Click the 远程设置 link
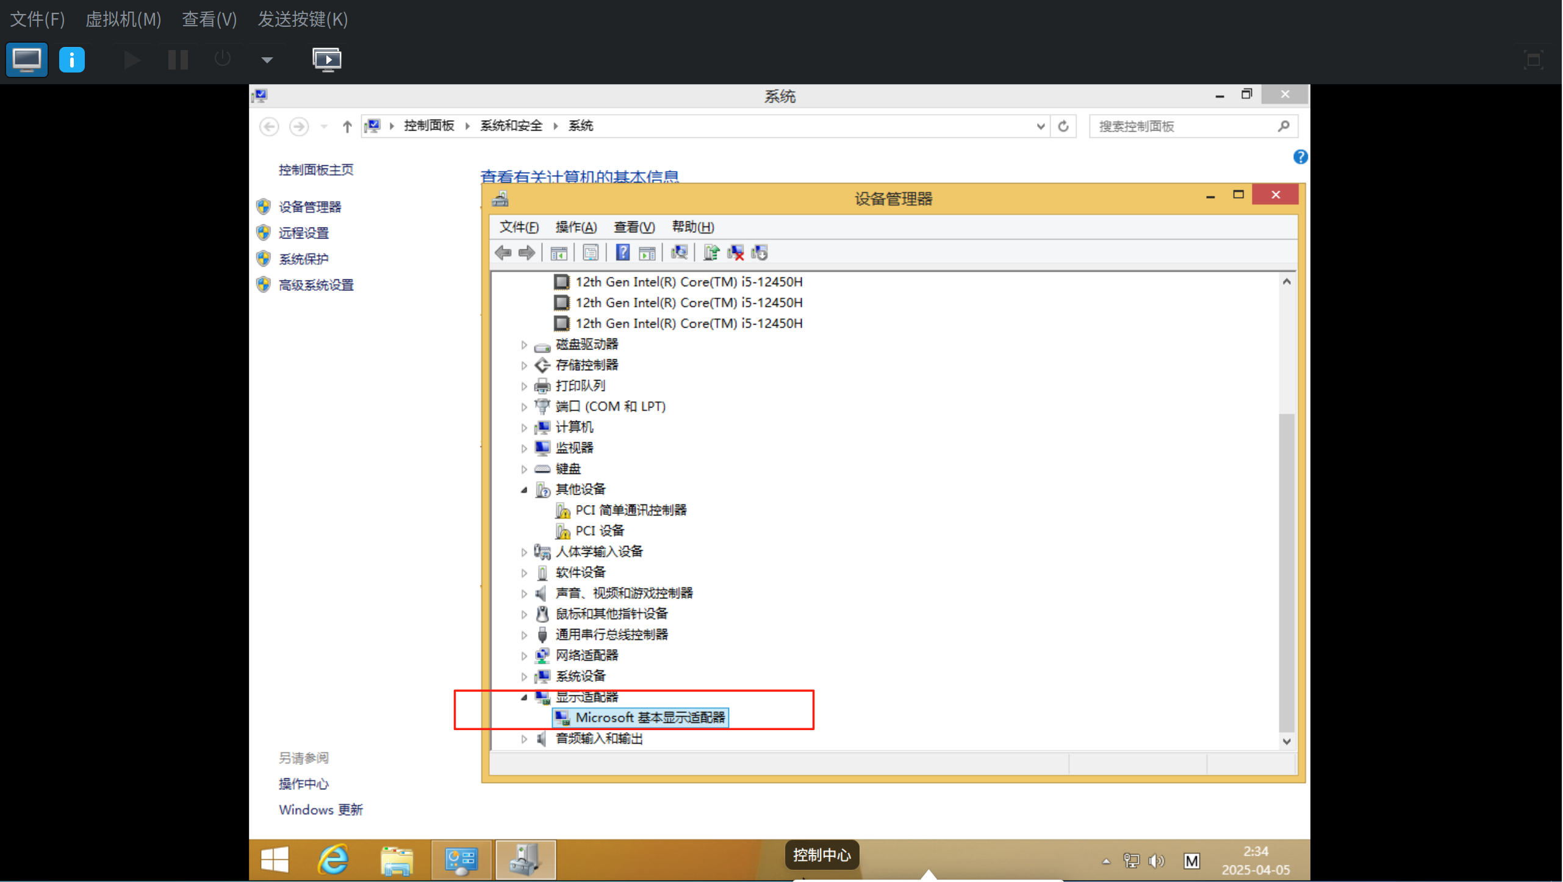 click(x=304, y=233)
